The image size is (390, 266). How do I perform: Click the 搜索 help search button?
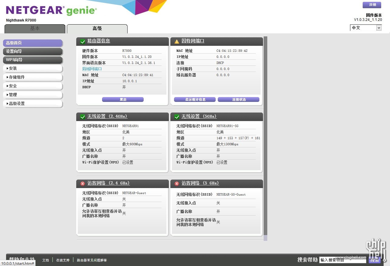[375, 260]
